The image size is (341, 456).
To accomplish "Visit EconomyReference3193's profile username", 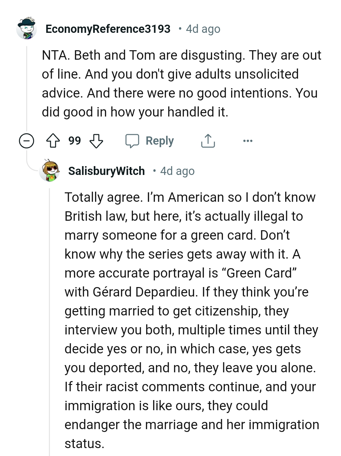I will [108, 29].
